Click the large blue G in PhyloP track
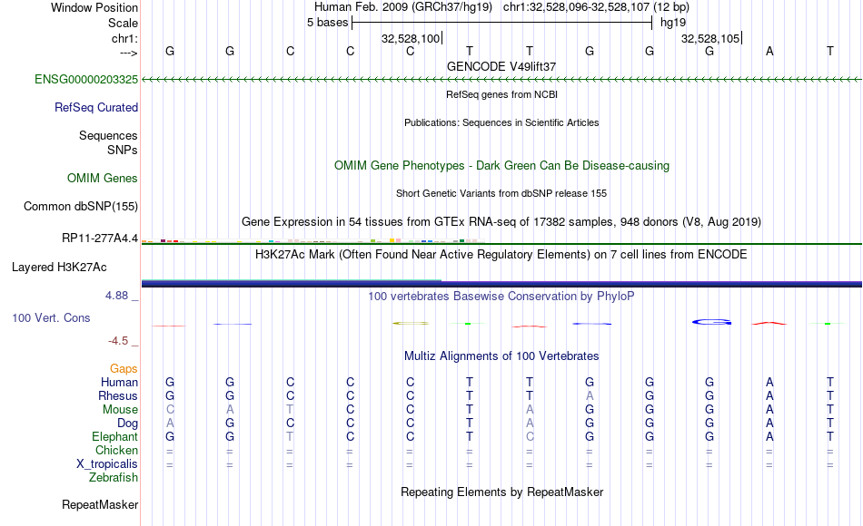863x526 pixels. [x=711, y=322]
